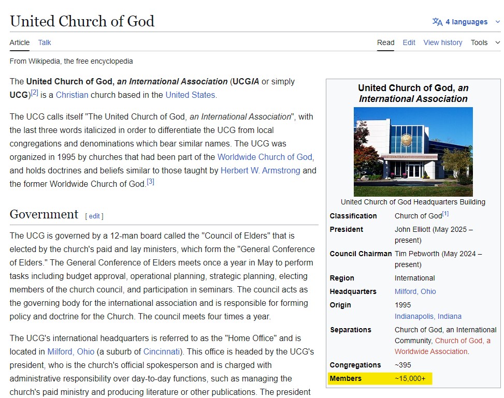Image resolution: width=504 pixels, height=398 pixels.
Task: Click the languages translate icon
Action: pyautogui.click(x=437, y=22)
